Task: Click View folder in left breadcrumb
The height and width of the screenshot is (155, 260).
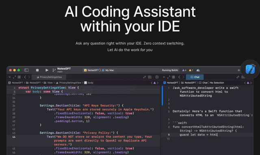Action: 48,83
